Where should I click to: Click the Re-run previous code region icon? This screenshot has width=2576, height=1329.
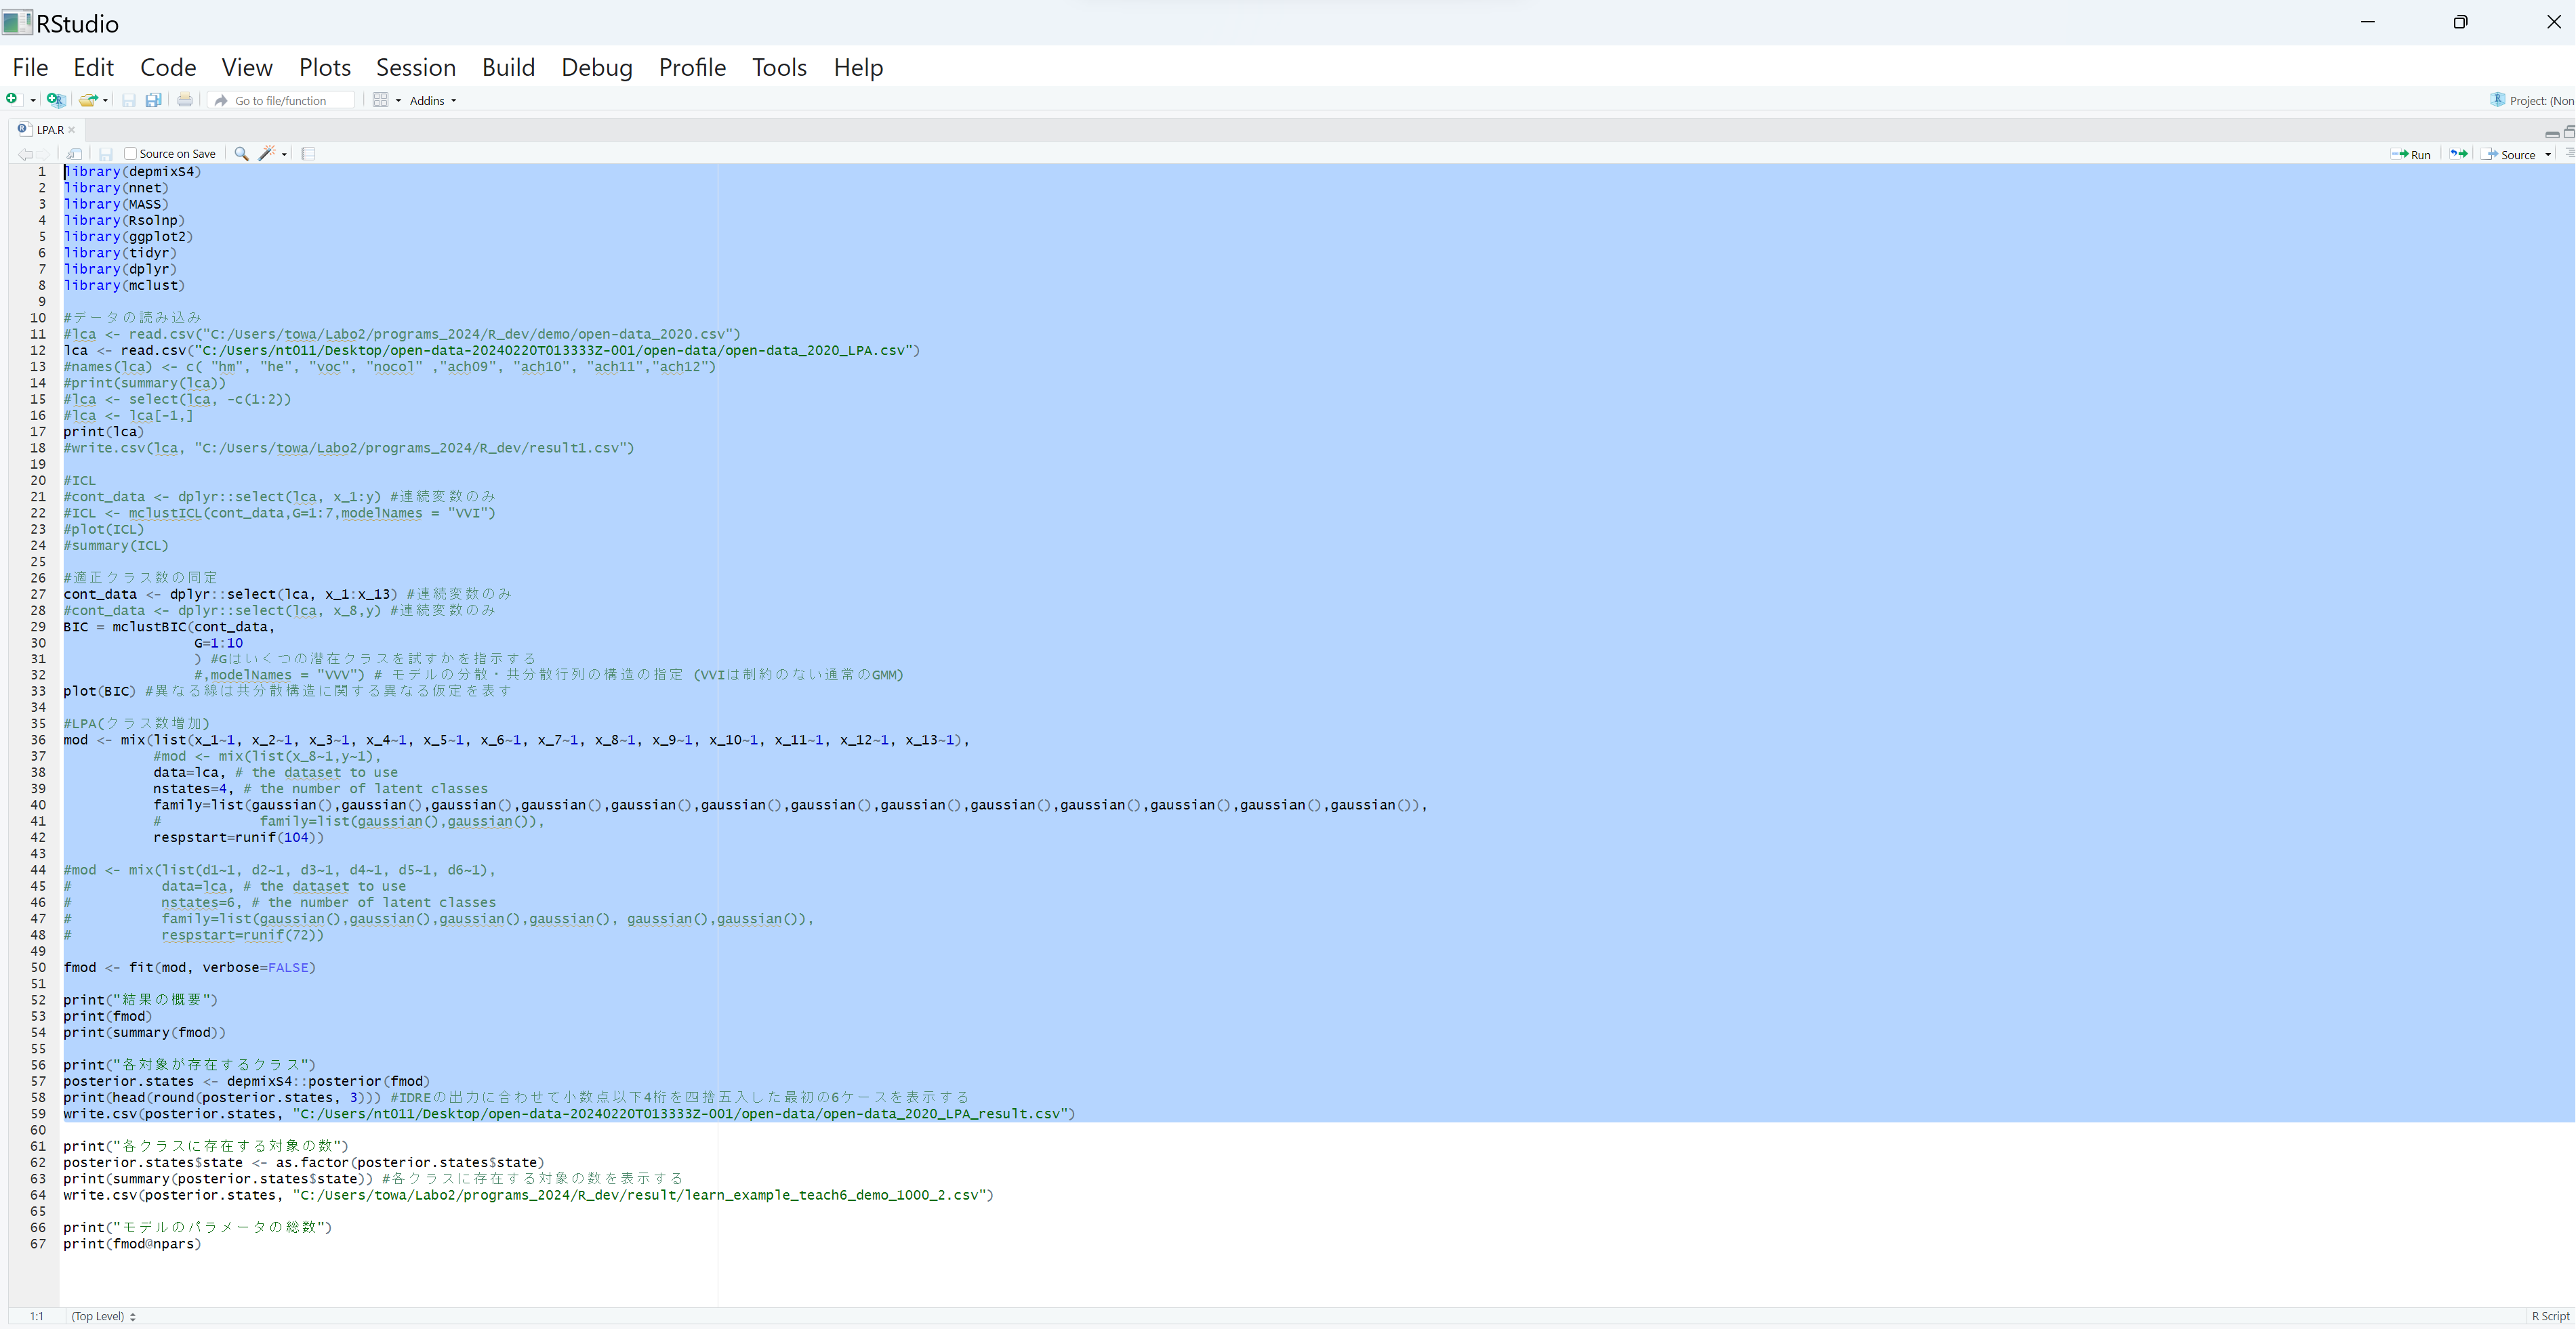(x=2458, y=154)
